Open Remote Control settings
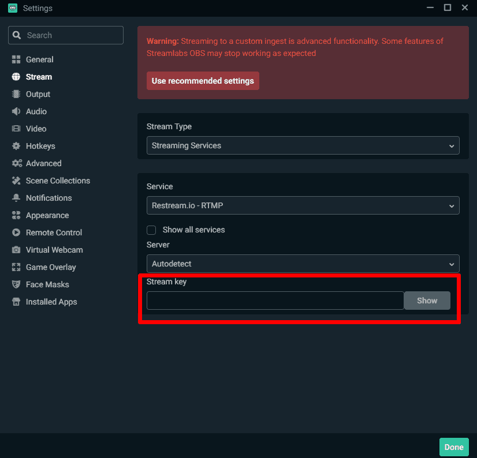477x458 pixels. pos(54,233)
